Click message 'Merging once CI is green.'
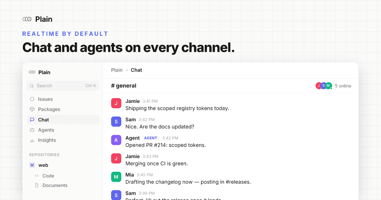The width and height of the screenshot is (381, 200). click(x=157, y=163)
